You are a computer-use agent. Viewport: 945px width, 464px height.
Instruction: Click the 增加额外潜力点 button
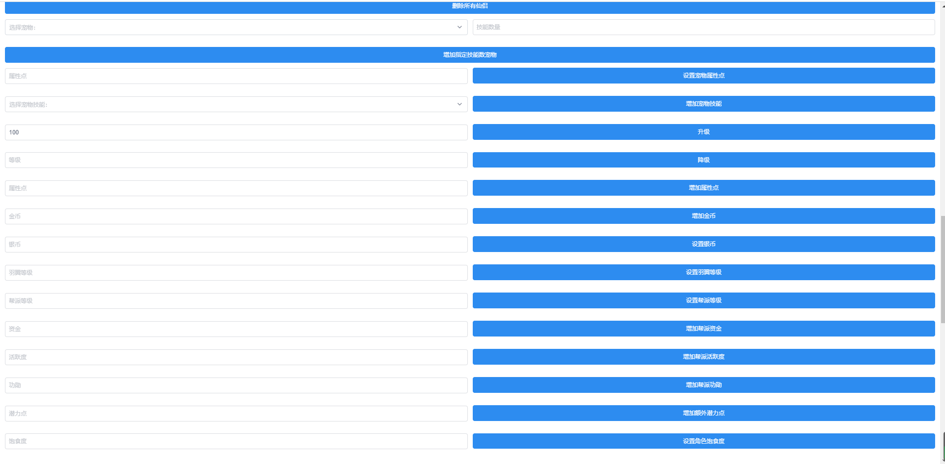pos(703,413)
